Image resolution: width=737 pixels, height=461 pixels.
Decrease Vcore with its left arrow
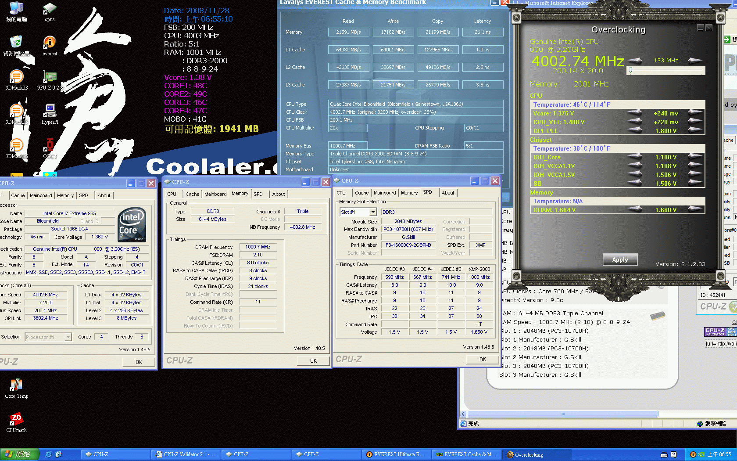click(x=634, y=113)
